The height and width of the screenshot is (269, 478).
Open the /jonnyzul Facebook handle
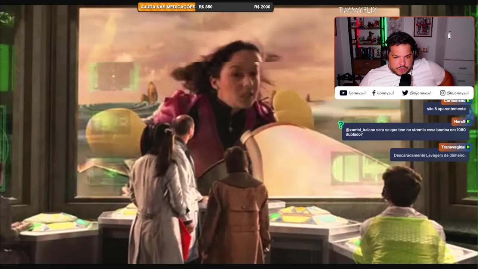[x=385, y=93]
